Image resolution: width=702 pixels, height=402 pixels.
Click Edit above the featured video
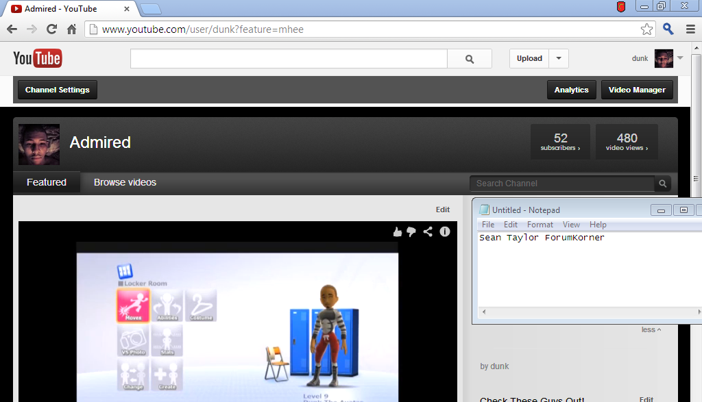pos(443,210)
